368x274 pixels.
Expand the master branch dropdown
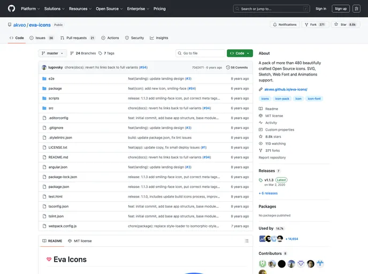(52, 54)
